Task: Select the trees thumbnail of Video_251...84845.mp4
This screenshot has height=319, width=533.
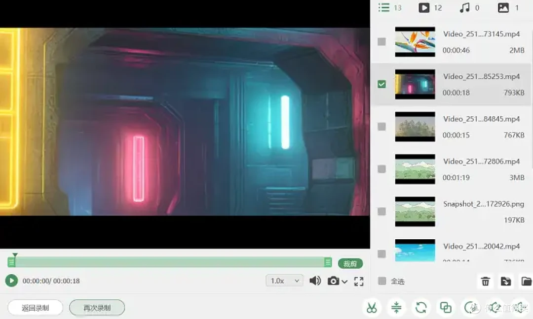Action: tap(415, 127)
